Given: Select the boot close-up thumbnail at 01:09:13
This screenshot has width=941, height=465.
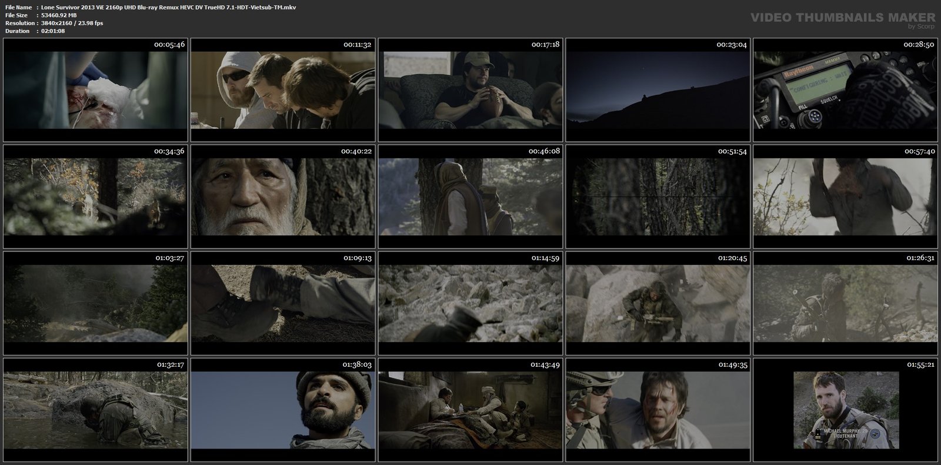Looking at the screenshot, I should pyautogui.click(x=283, y=303).
